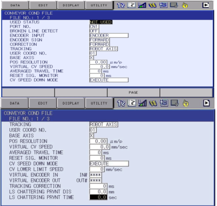Select the VIRTUAL ENCODER IN field
The height and width of the screenshot is (206, 217).
[95, 175]
